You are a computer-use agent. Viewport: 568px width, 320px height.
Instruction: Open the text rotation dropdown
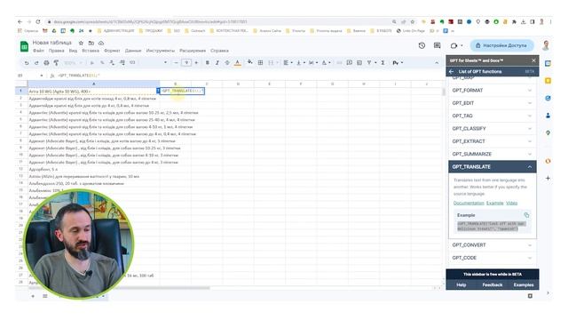[x=326, y=63]
